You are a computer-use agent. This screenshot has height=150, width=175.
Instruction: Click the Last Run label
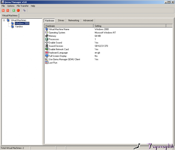pyautogui.click(x=53, y=63)
